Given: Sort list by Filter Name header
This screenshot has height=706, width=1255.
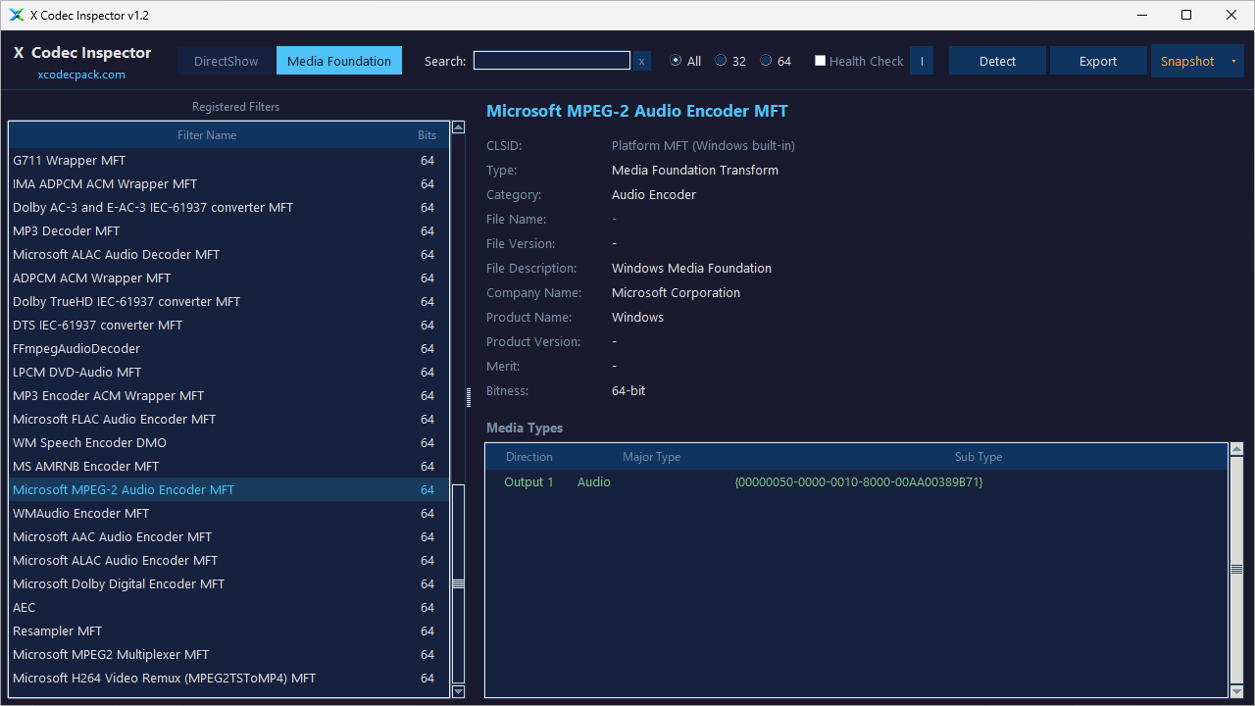Looking at the screenshot, I should 207,135.
